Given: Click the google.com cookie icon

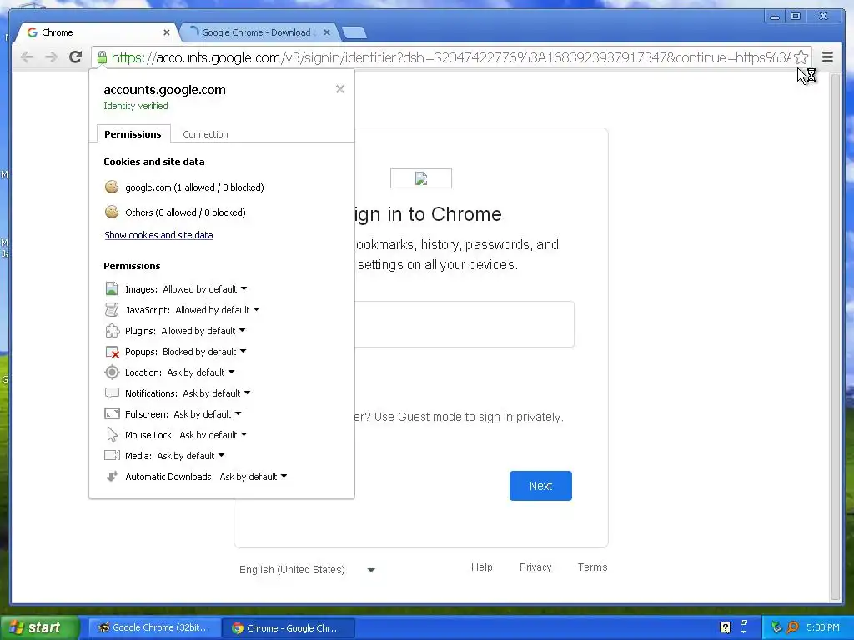Looking at the screenshot, I should click(112, 187).
